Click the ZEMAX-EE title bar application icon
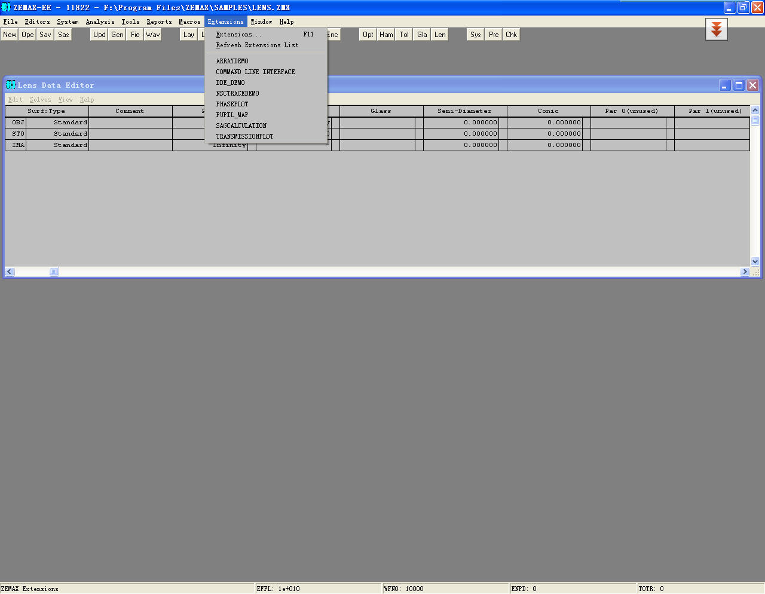This screenshot has height=594, width=765. [x=6, y=7]
